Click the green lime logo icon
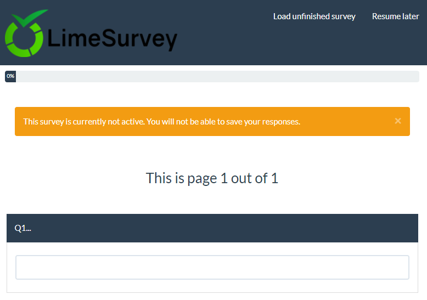The height and width of the screenshot is (300, 427). point(23,39)
